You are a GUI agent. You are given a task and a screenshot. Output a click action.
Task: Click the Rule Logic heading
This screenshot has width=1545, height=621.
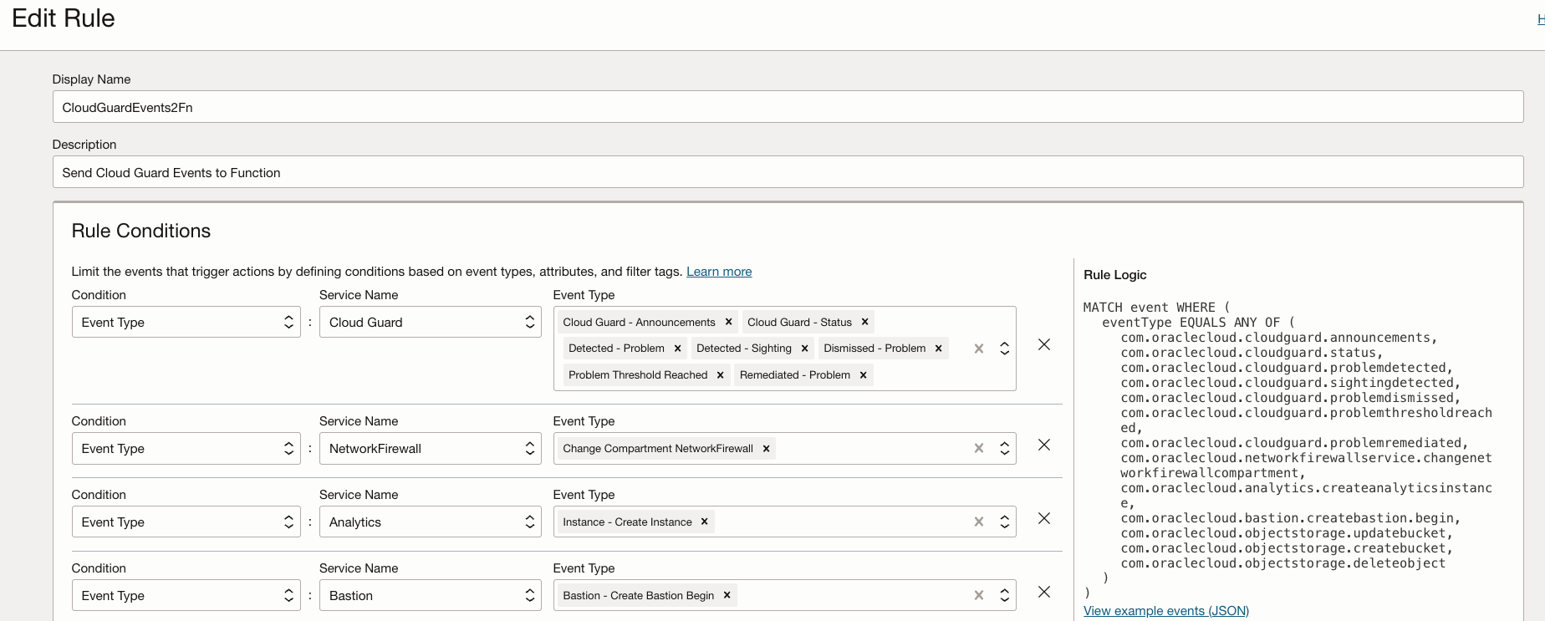[x=1115, y=275]
